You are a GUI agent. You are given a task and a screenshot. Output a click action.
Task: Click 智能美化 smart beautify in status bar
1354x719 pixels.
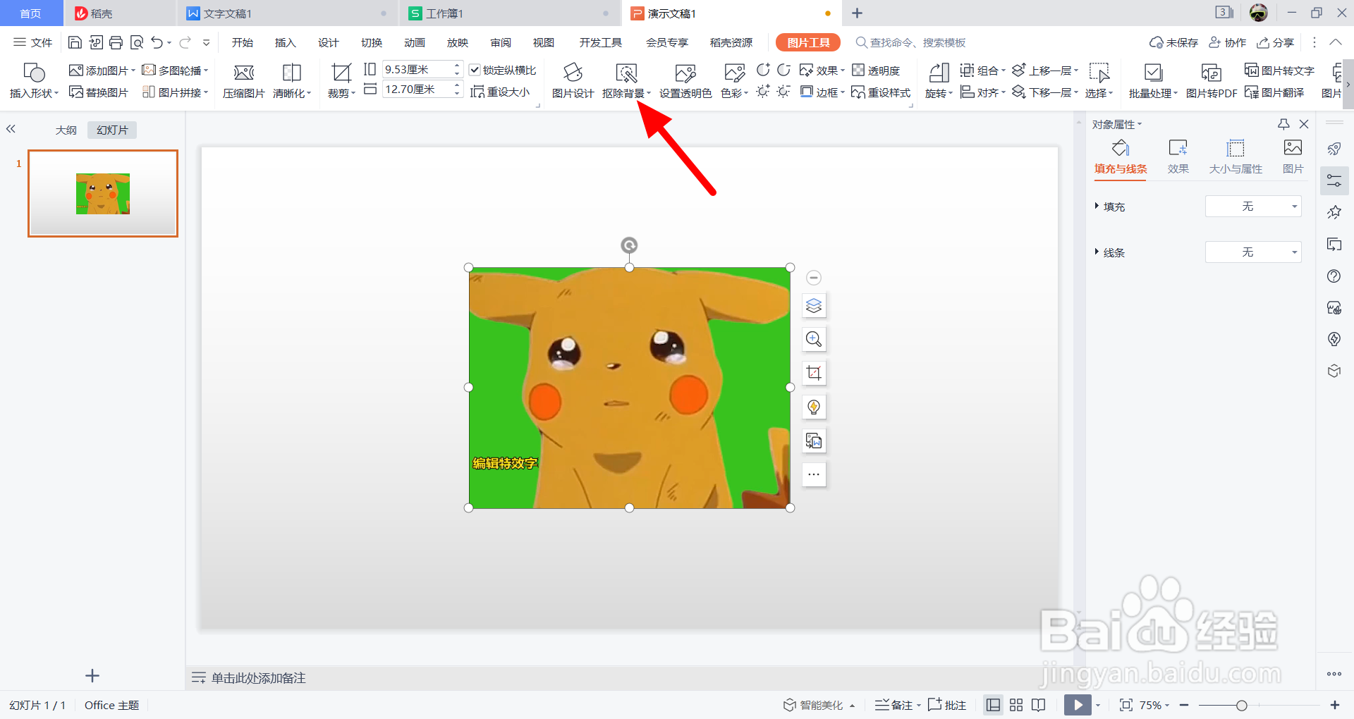click(818, 705)
